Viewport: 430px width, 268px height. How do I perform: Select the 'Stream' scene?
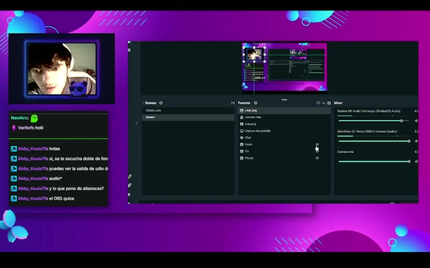tap(188, 117)
